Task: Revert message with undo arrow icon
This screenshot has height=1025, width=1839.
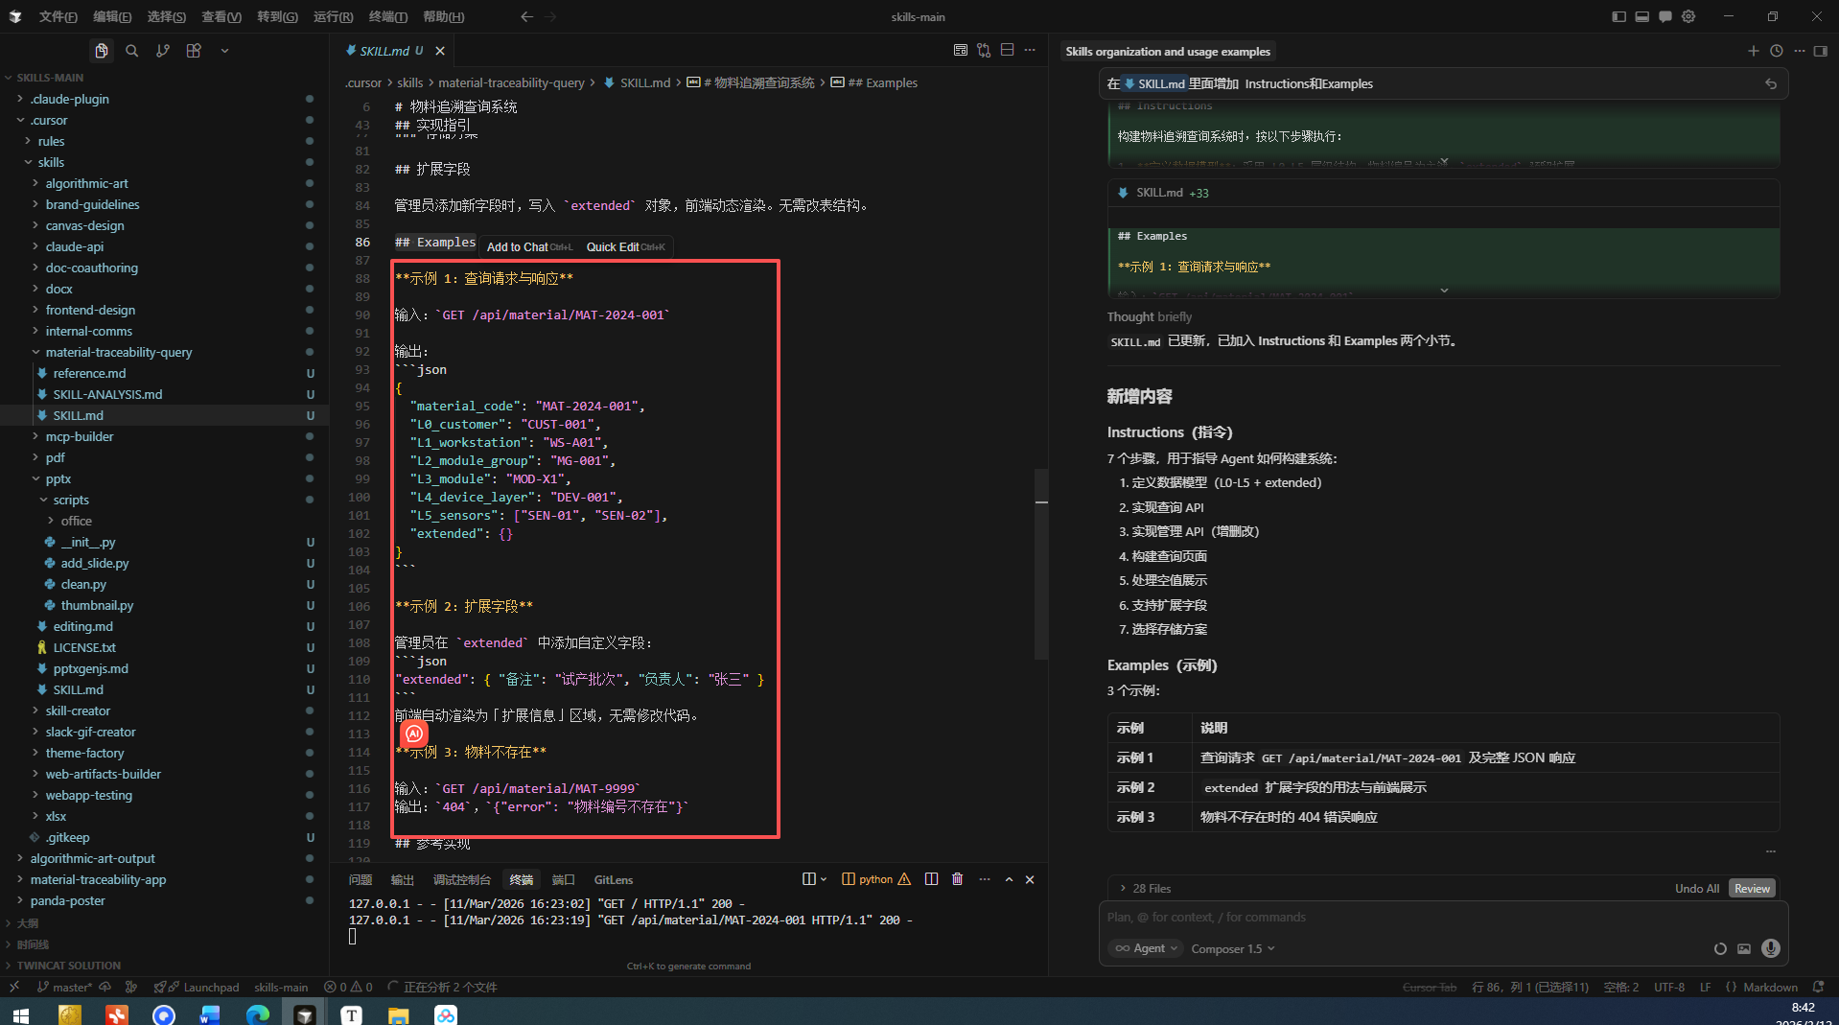Action: pos(1771,83)
